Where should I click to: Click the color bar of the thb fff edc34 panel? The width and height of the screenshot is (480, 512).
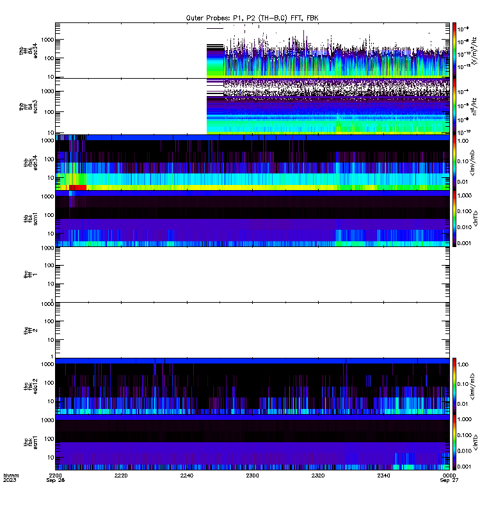(454, 51)
